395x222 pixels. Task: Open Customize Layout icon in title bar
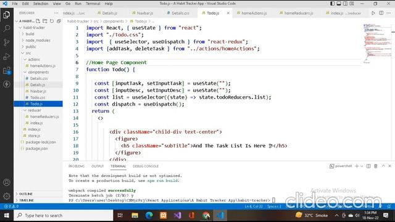(x=352, y=4)
